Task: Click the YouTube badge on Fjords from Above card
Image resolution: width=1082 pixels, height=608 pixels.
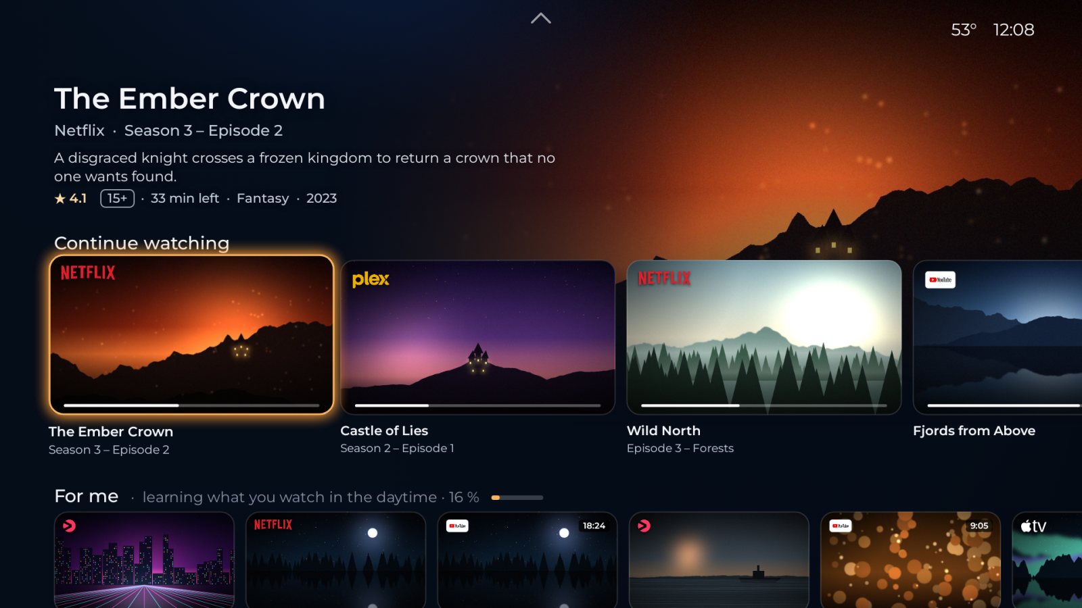Action: (940, 280)
